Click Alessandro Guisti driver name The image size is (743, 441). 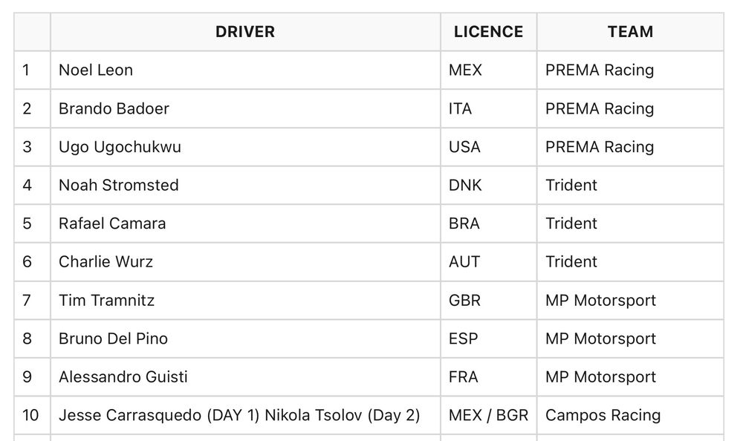click(x=123, y=376)
